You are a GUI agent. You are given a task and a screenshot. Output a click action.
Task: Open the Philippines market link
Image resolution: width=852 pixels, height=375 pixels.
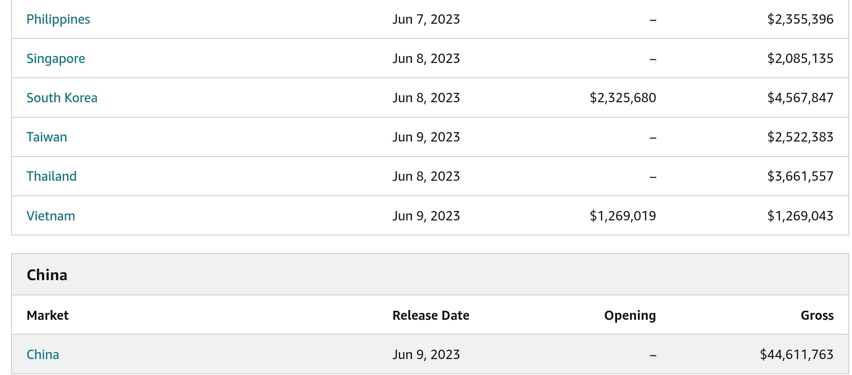58,19
